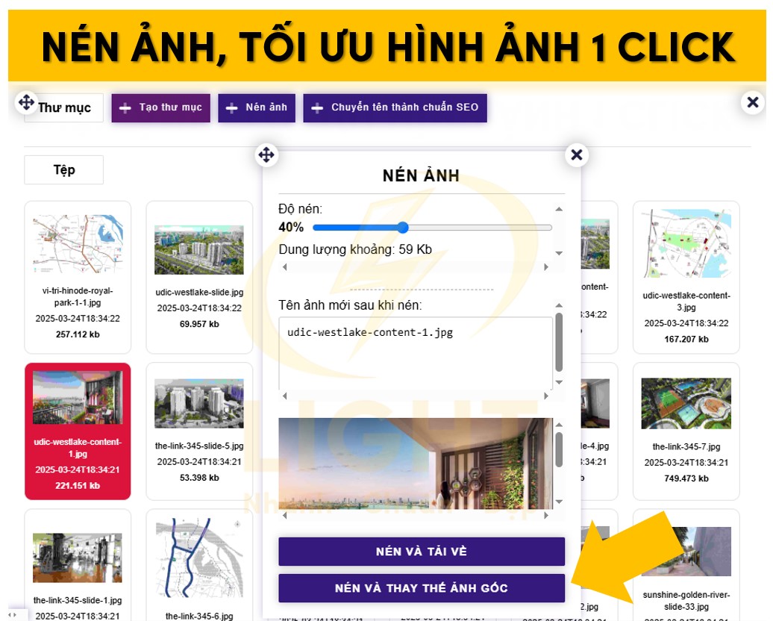Image resolution: width=773 pixels, height=621 pixels.
Task: Click the move handle beside Thư mục
Action: pyautogui.click(x=26, y=102)
